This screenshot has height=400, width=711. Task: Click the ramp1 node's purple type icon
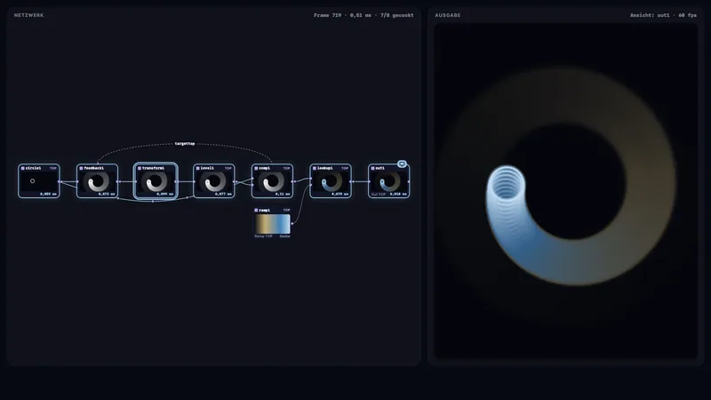[256, 211]
